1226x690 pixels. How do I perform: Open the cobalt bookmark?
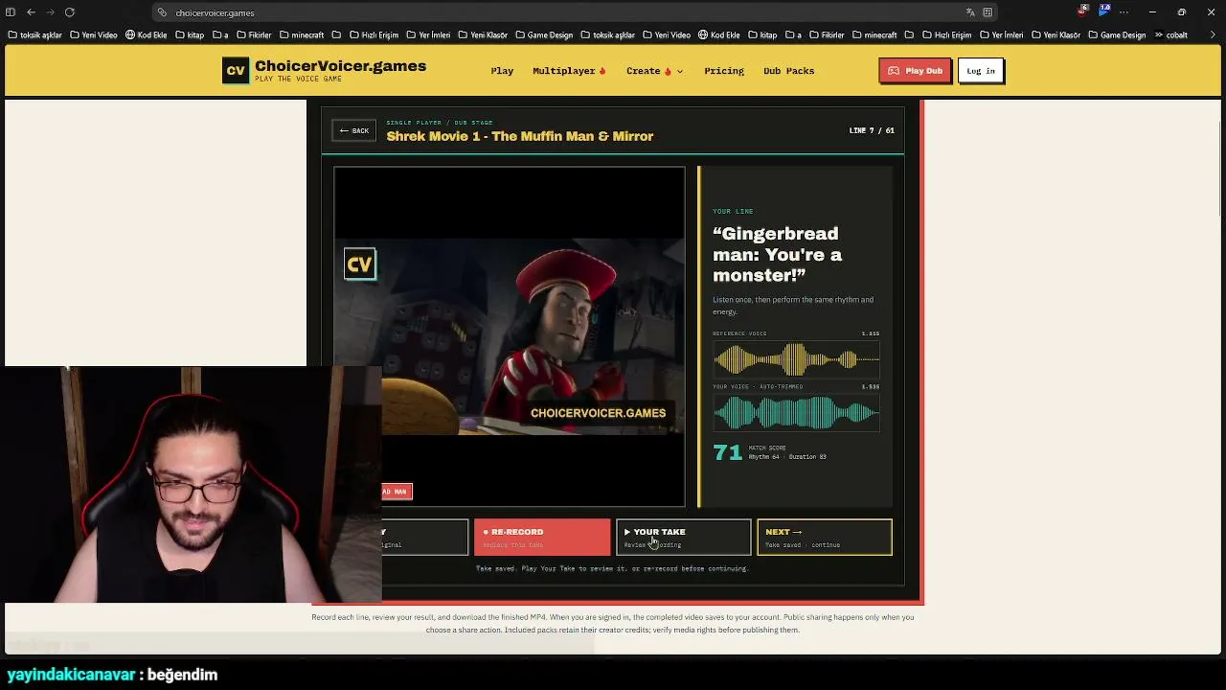1177,35
